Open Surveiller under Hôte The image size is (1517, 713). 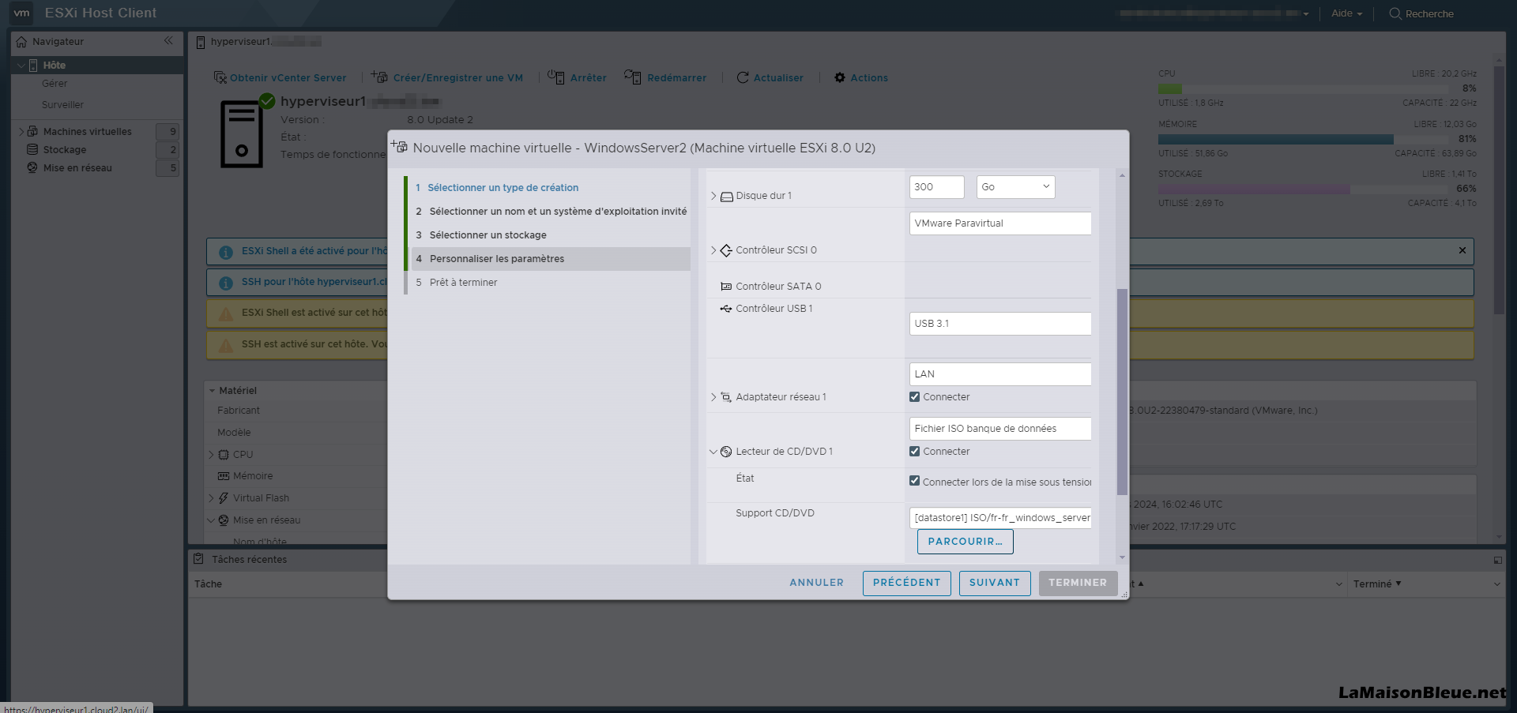[62, 105]
